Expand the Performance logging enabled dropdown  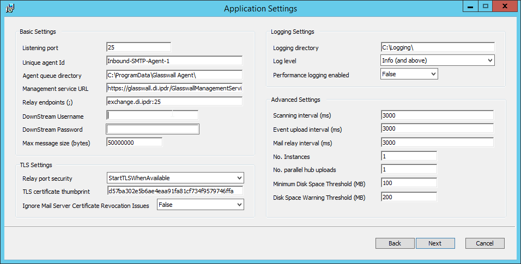(x=409, y=74)
